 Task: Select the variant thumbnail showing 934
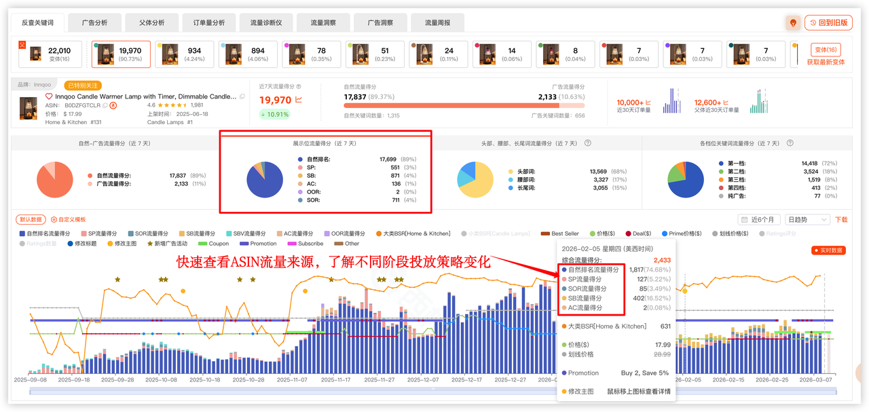[x=183, y=54]
